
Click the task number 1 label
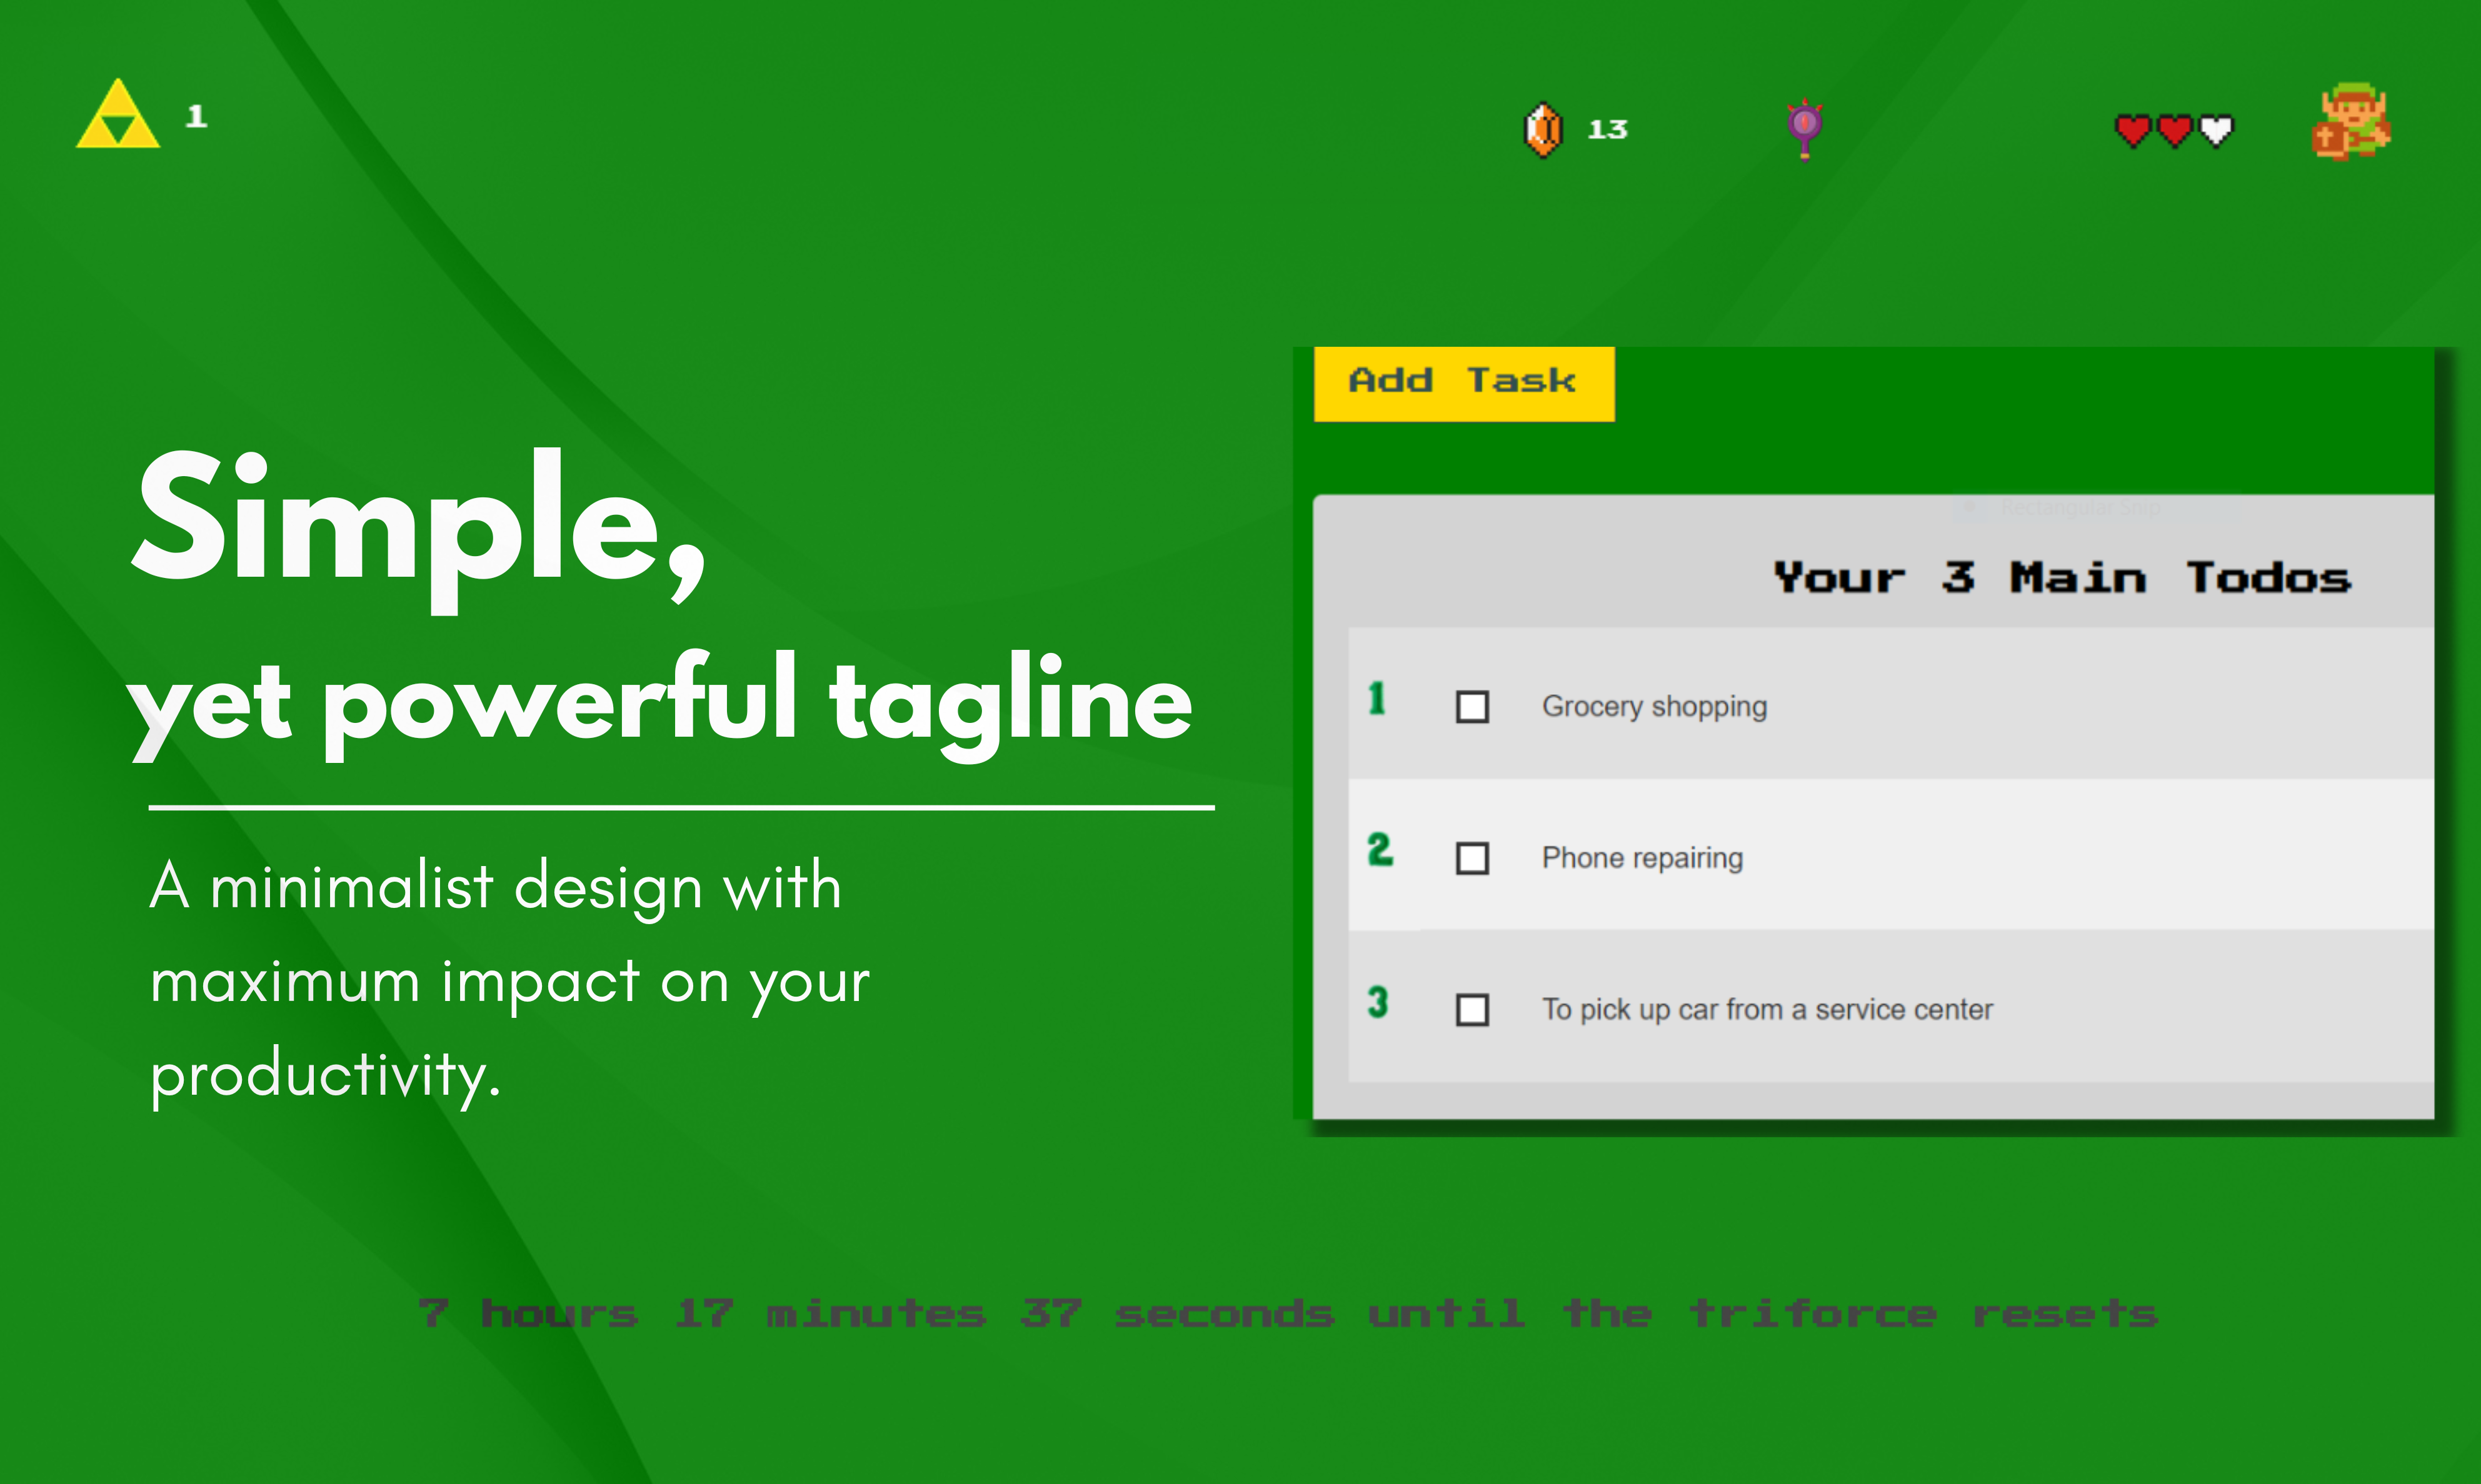[1378, 698]
